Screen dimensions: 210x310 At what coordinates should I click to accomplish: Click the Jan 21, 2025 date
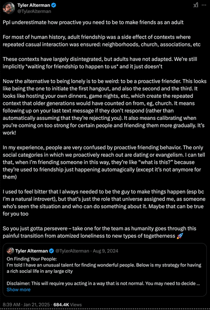pos(37,305)
